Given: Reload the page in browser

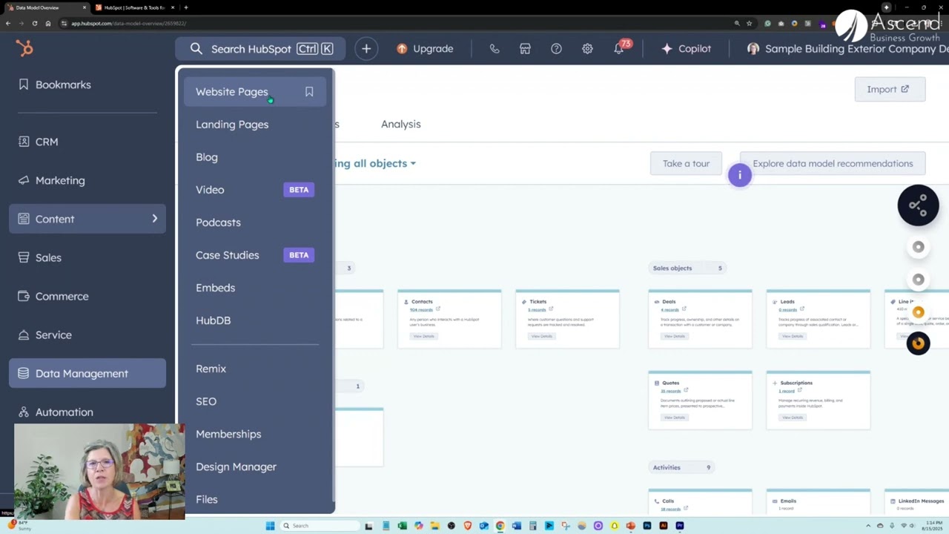Looking at the screenshot, I should (34, 23).
